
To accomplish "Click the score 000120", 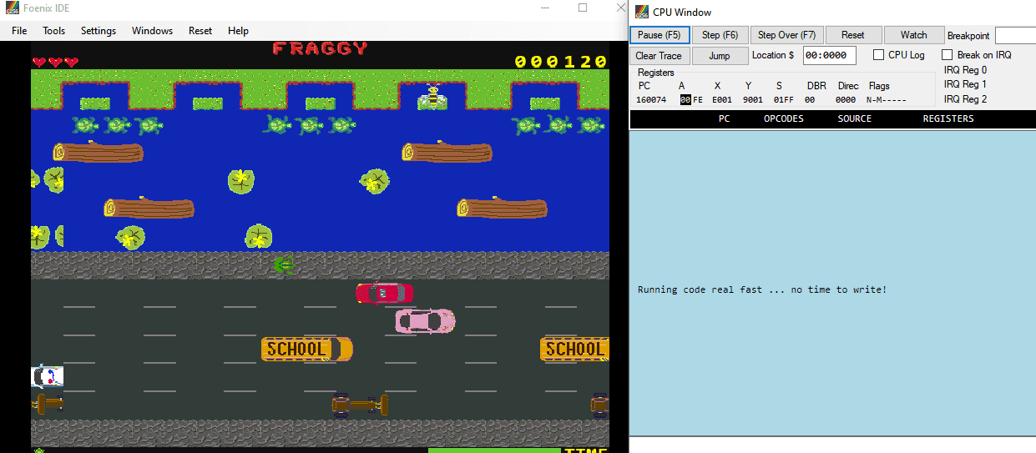I will [x=561, y=62].
